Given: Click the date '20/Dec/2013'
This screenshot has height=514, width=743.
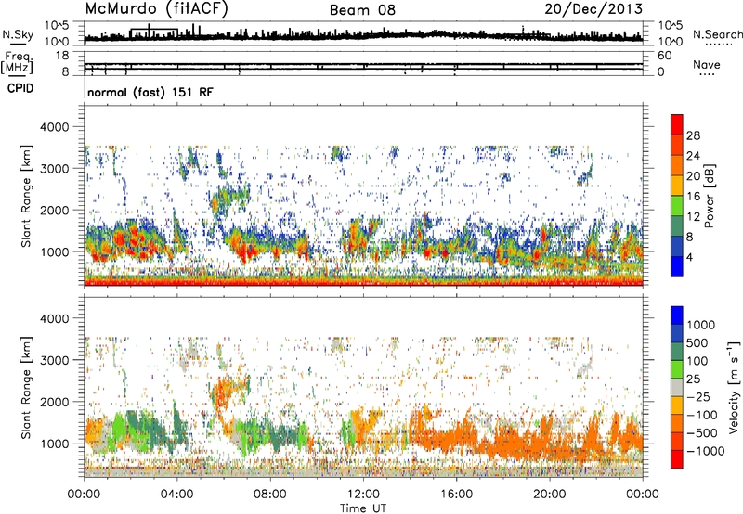Looking at the screenshot, I should click(x=593, y=9).
